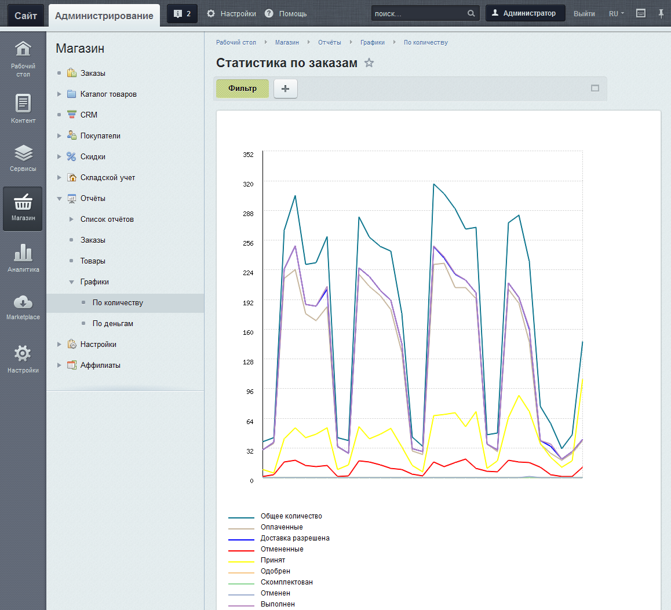Open the Сервисы sidebar section
The image size is (671, 610).
click(x=23, y=158)
